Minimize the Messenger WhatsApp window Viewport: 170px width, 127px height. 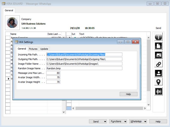click(x=150, y=4)
